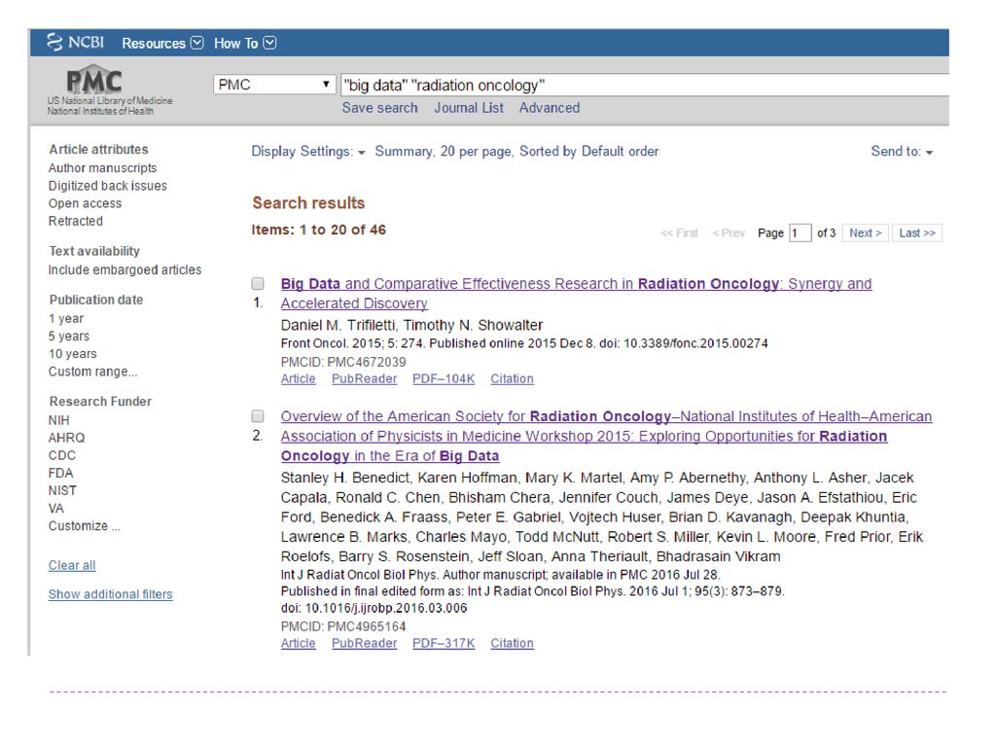Open the Resources dropdown menu

point(162,43)
